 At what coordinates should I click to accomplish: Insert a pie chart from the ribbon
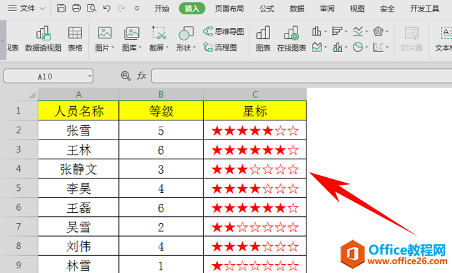358,47
